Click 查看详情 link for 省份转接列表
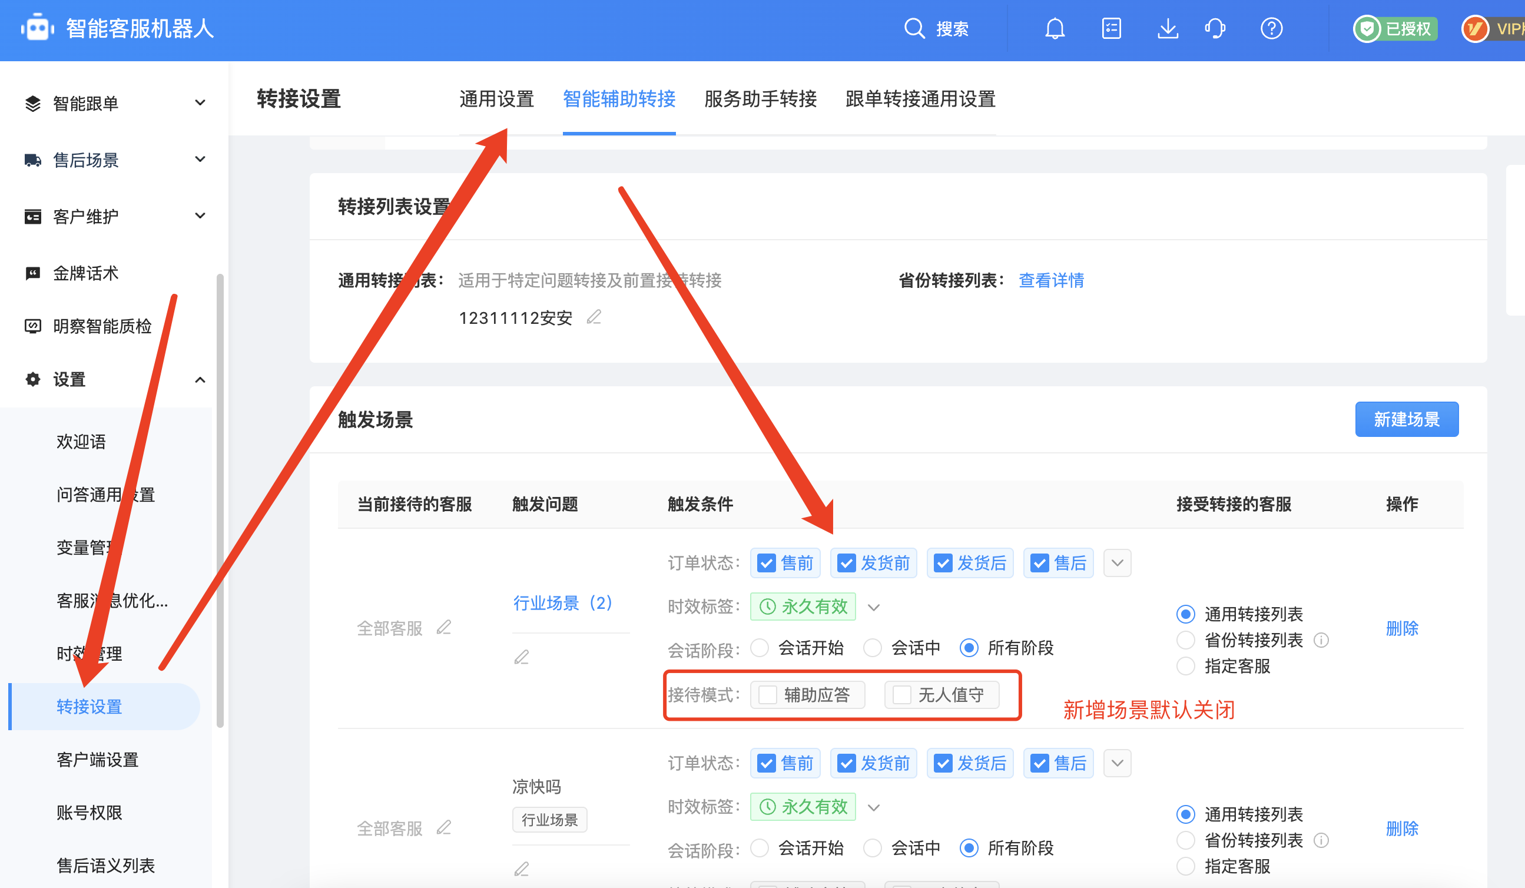Screen dimensions: 1525x888 coord(1053,280)
